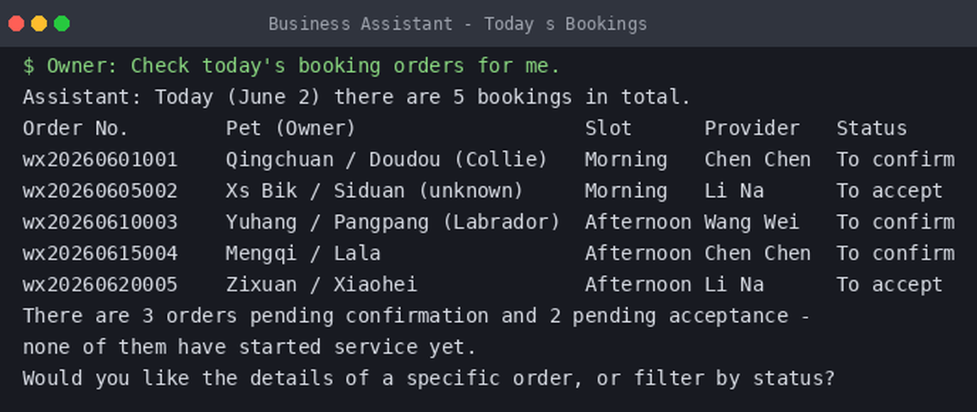Click the filter by status question line

tap(429, 378)
